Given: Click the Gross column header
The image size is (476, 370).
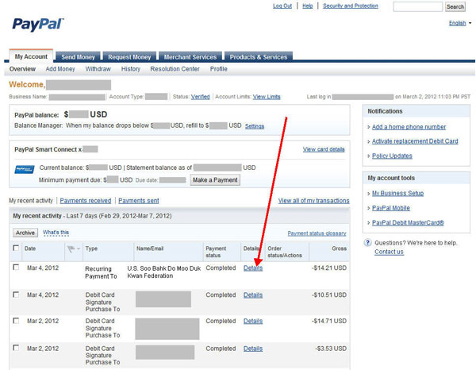Looking at the screenshot, I should click(x=339, y=249).
